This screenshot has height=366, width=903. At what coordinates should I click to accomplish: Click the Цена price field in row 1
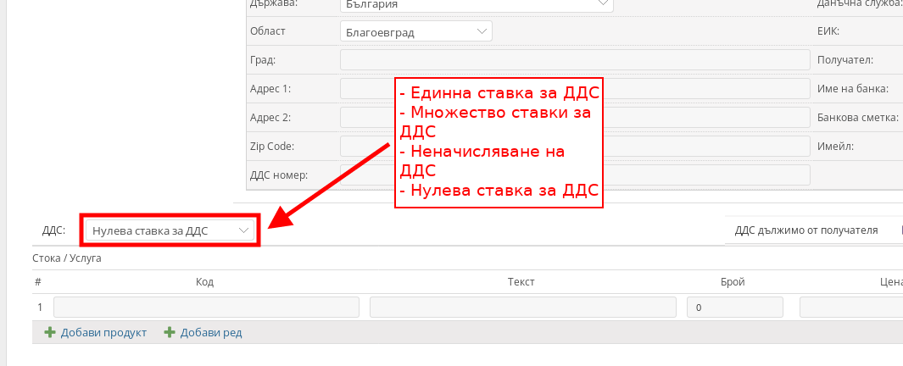(x=850, y=307)
